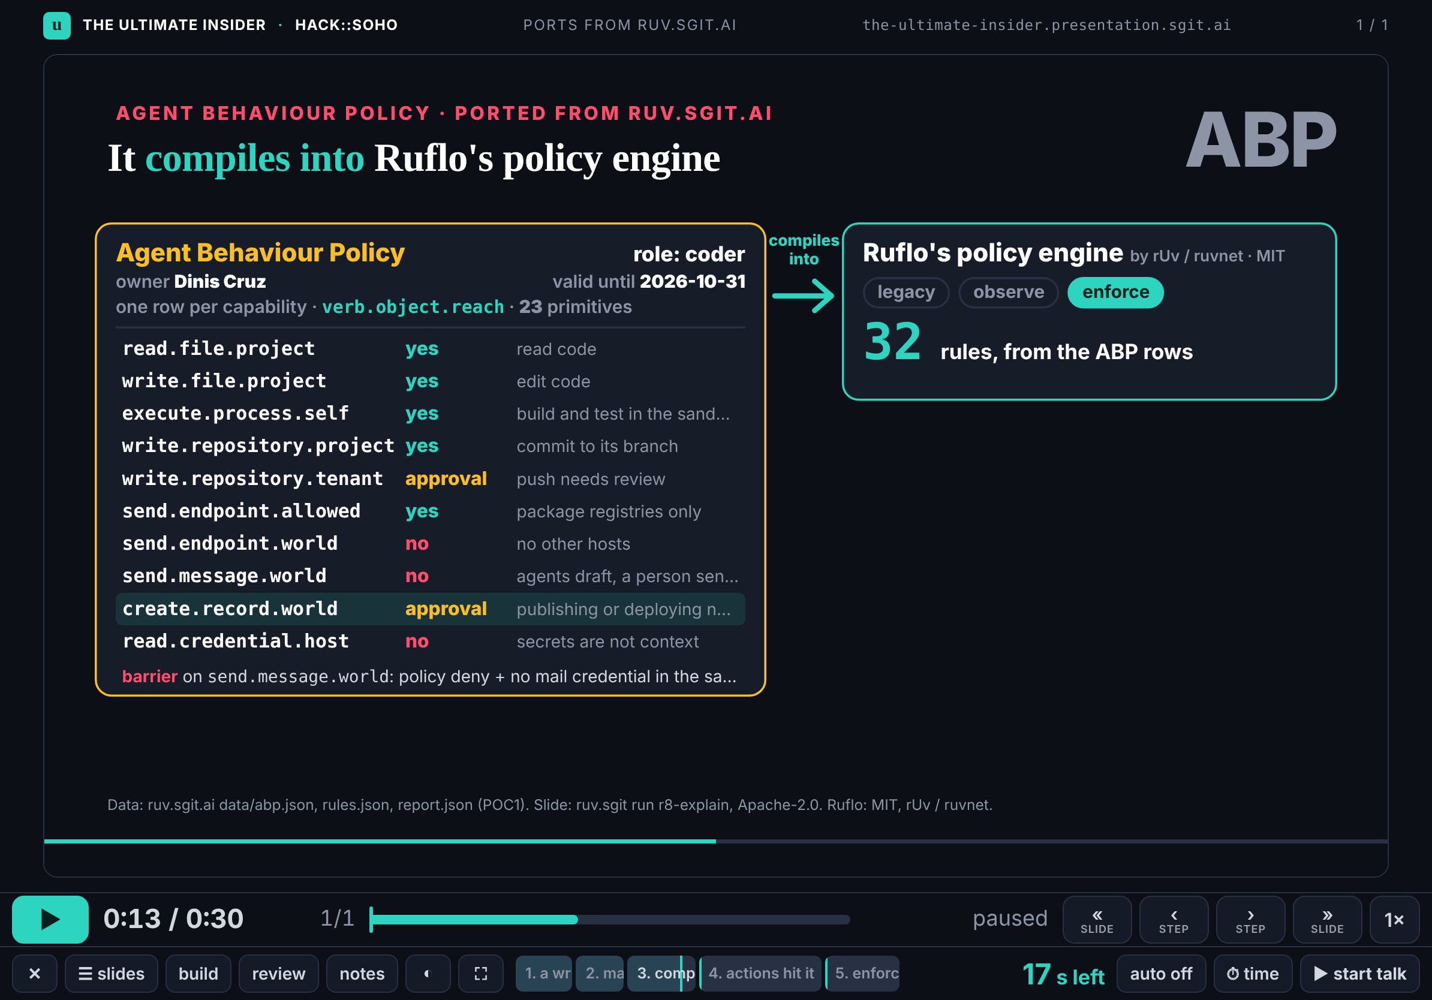The image size is (1432, 1000).
Task: Open the slides list
Action: pos(111,973)
